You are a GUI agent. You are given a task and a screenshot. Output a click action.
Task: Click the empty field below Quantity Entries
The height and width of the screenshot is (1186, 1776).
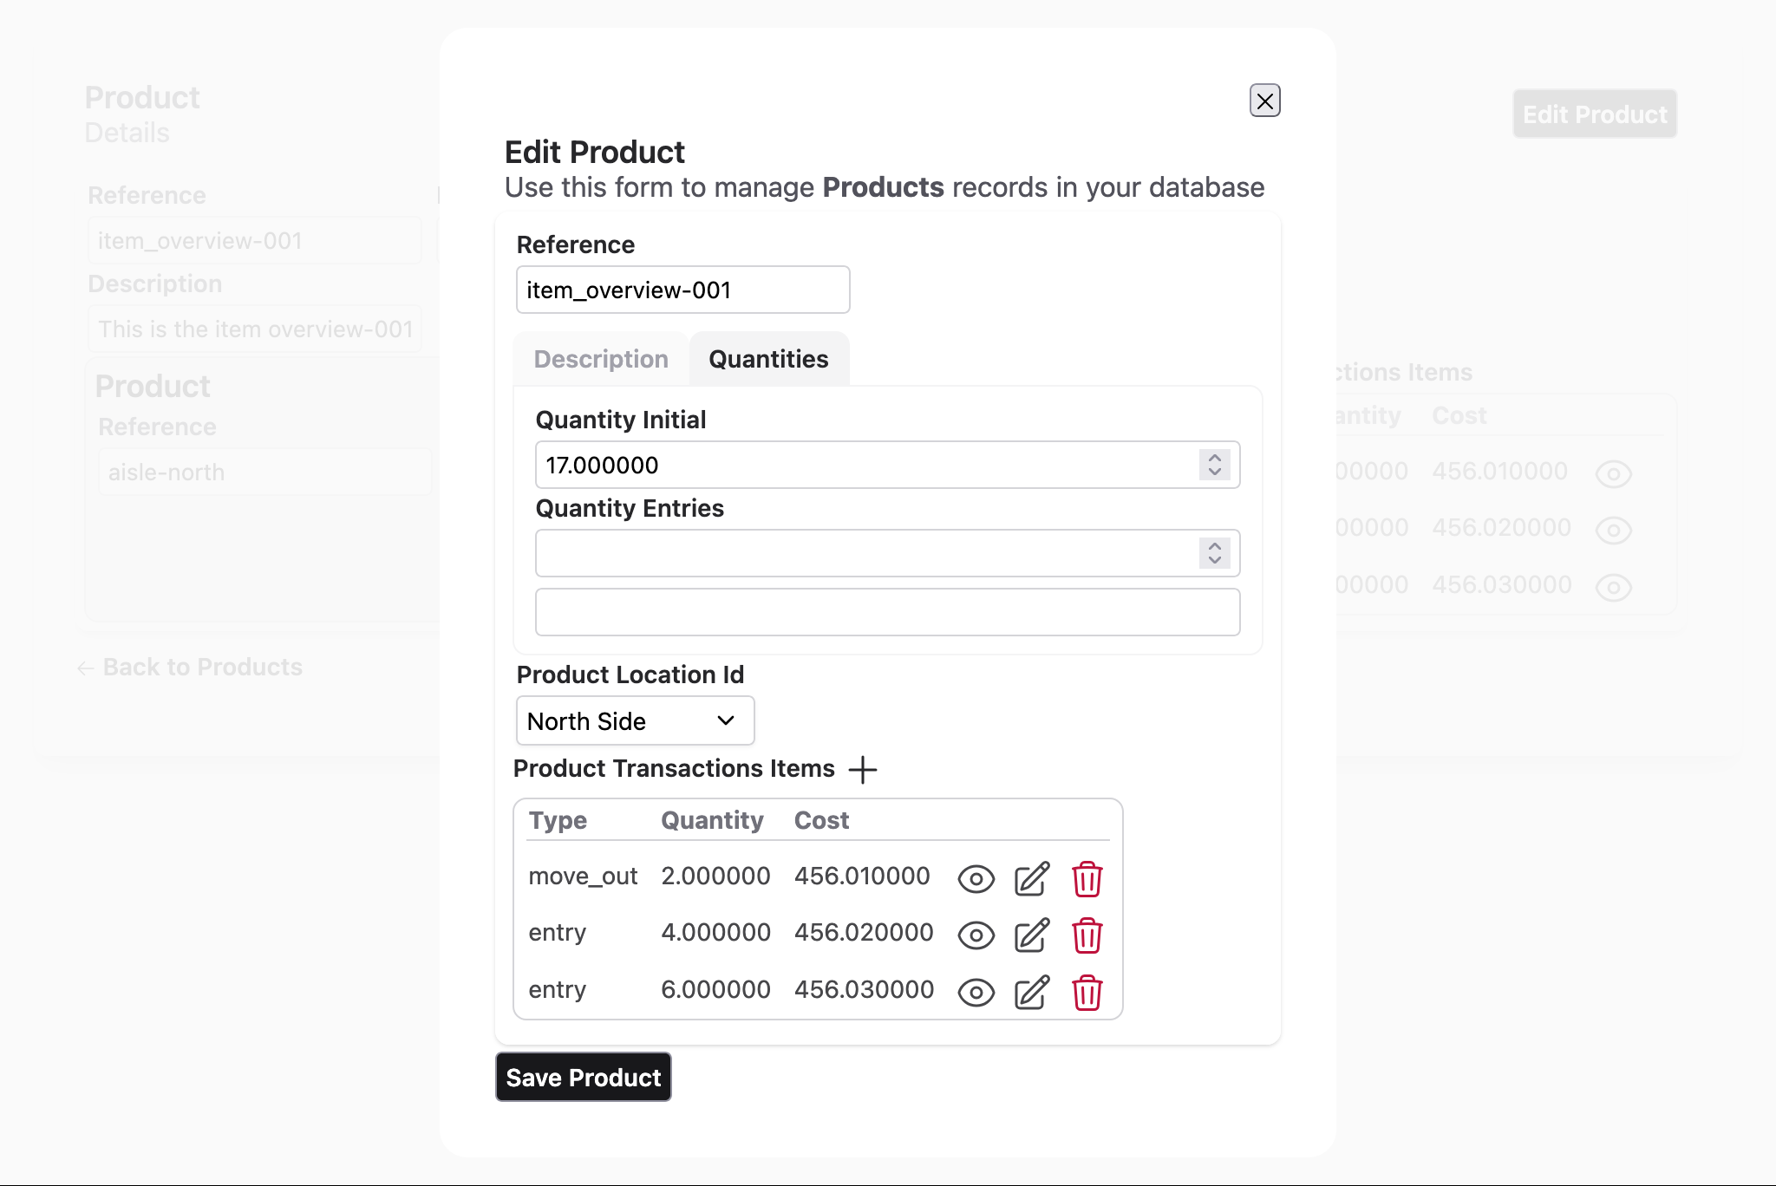(887, 612)
